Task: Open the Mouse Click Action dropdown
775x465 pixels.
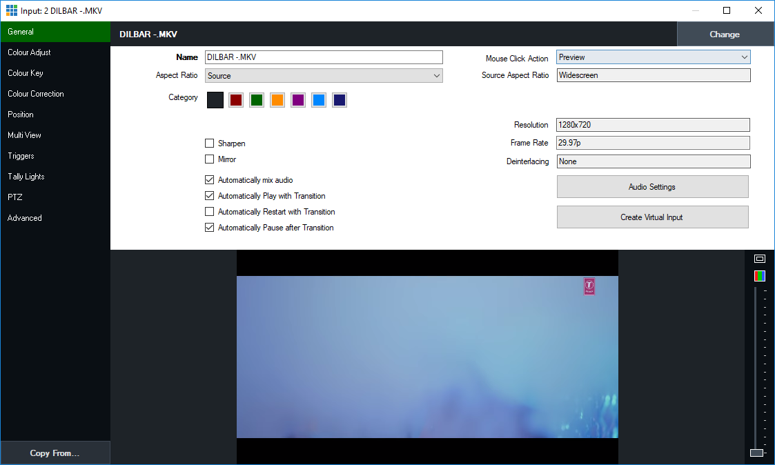Action: (x=654, y=57)
